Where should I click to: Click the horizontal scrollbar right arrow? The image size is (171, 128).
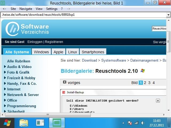(164, 115)
